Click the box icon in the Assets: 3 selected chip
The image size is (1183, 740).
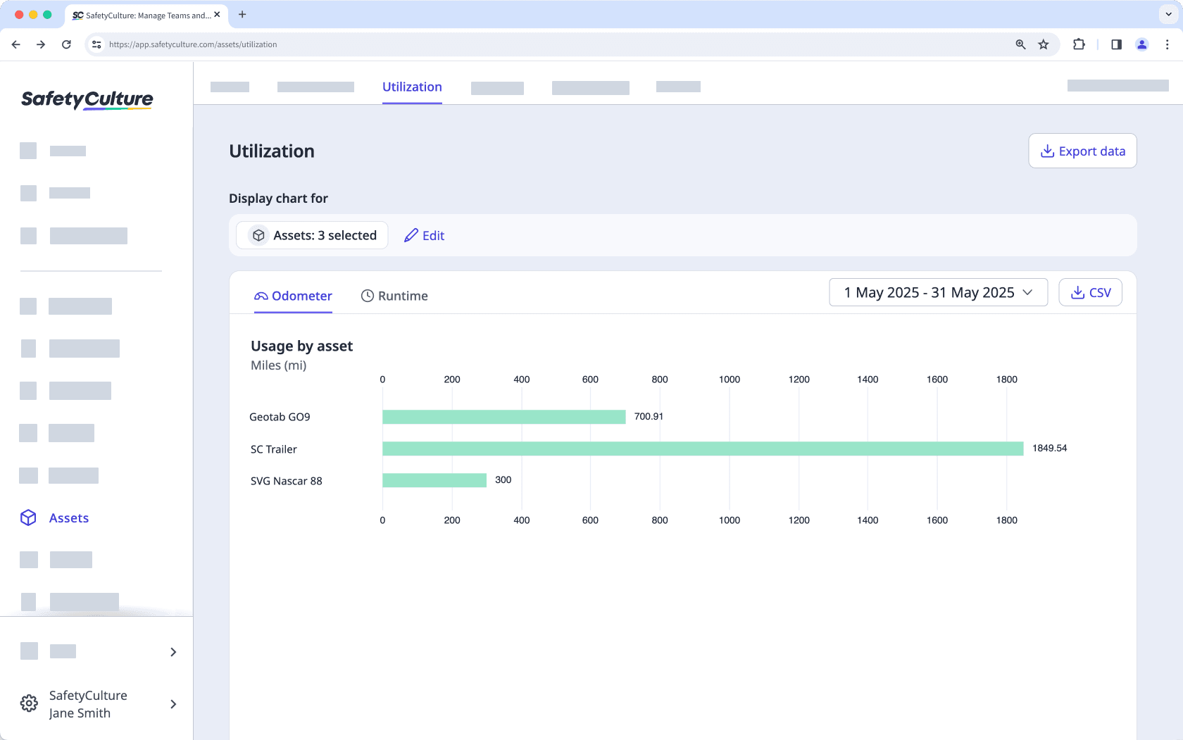(259, 235)
